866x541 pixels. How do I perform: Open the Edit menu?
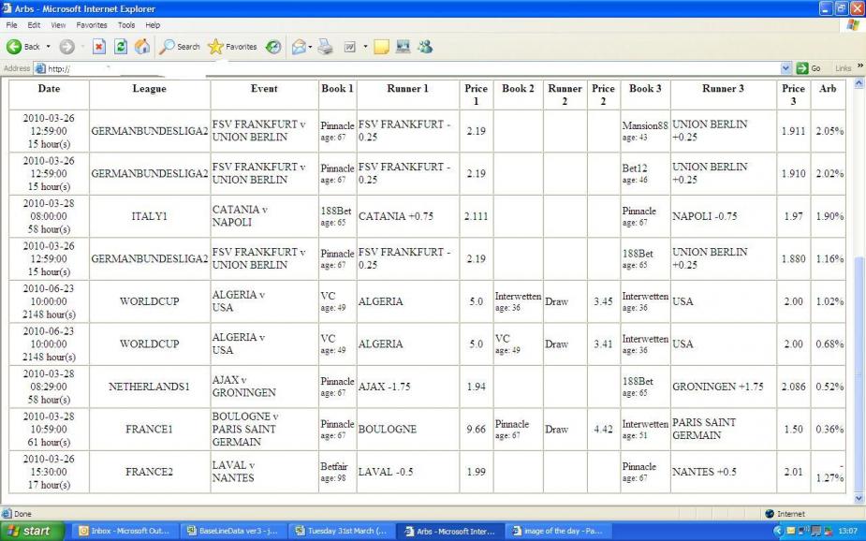click(x=34, y=25)
